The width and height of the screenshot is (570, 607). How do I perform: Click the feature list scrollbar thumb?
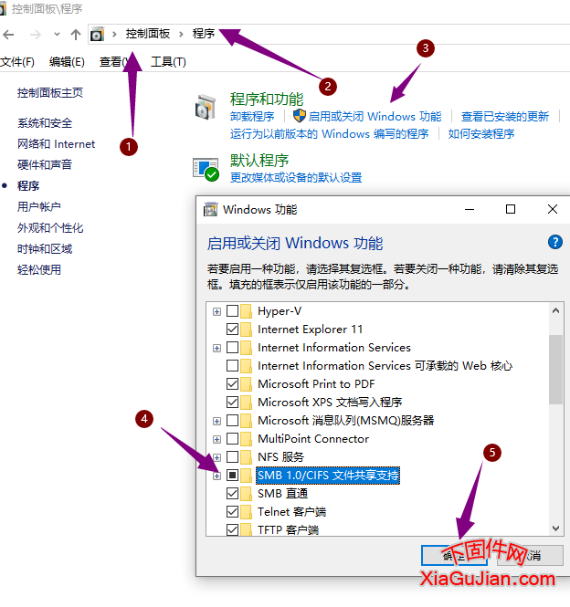coord(555,370)
